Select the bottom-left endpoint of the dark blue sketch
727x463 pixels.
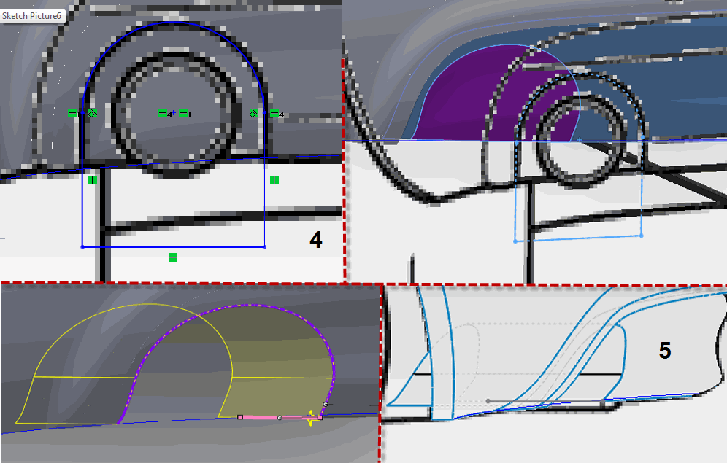click(x=82, y=247)
